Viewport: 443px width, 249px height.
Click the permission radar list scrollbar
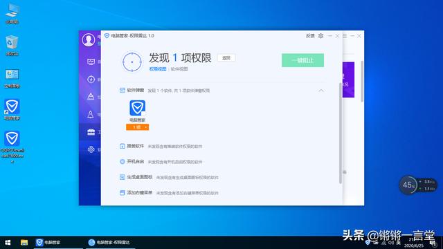pyautogui.click(x=340, y=133)
